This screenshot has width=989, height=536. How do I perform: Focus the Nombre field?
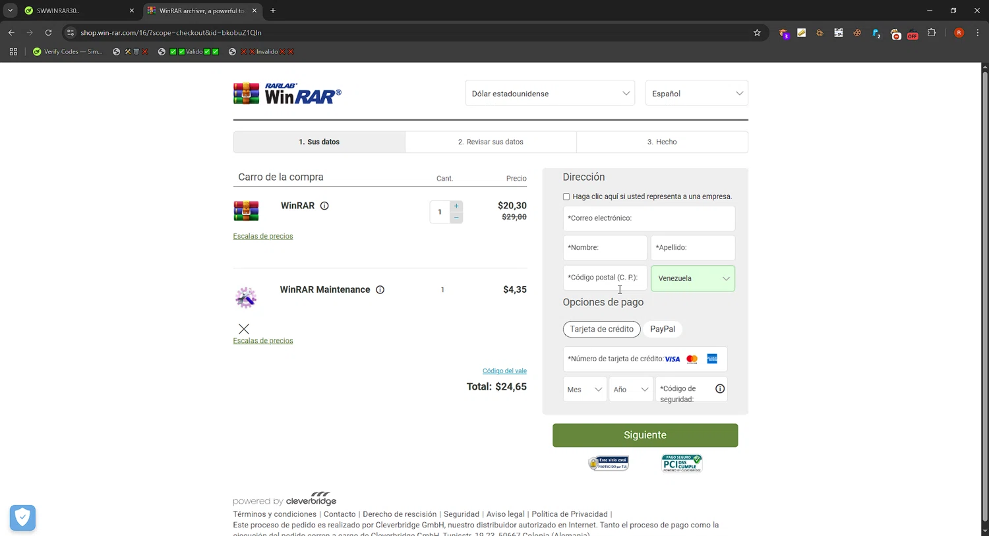(x=605, y=248)
